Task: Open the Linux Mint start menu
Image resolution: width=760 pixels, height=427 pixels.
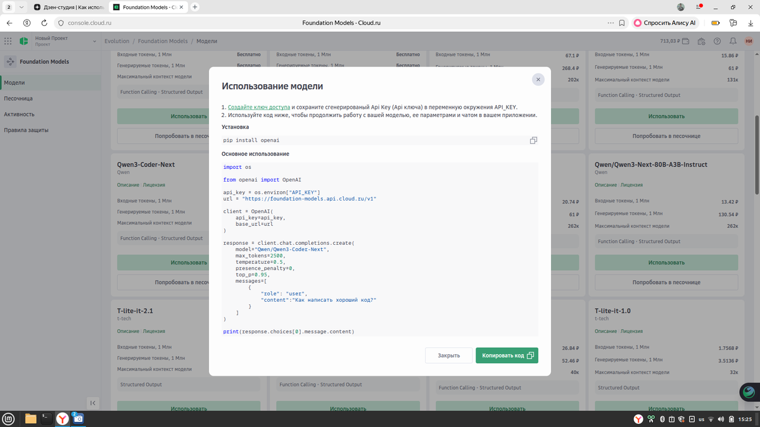Action: (x=8, y=419)
